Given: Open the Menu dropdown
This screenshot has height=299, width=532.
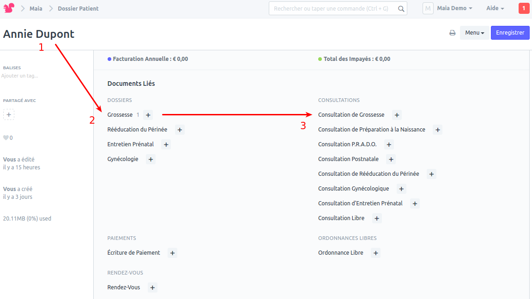Looking at the screenshot, I should click(x=474, y=33).
